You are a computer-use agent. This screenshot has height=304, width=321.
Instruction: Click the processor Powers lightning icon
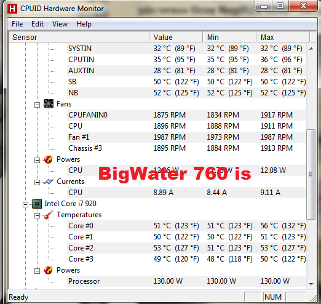(49, 270)
